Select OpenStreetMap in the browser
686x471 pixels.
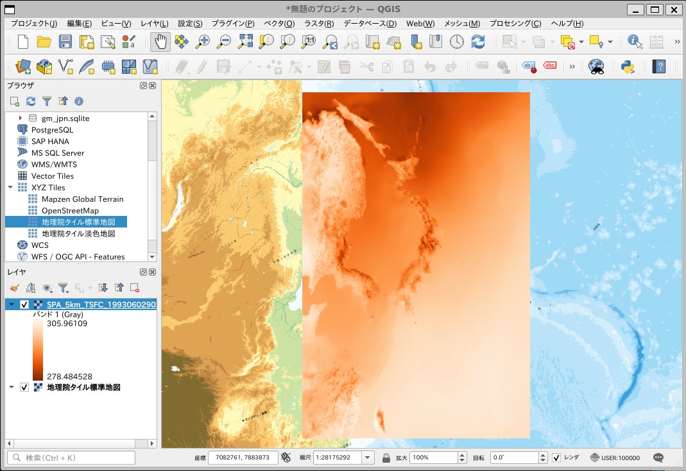[70, 211]
